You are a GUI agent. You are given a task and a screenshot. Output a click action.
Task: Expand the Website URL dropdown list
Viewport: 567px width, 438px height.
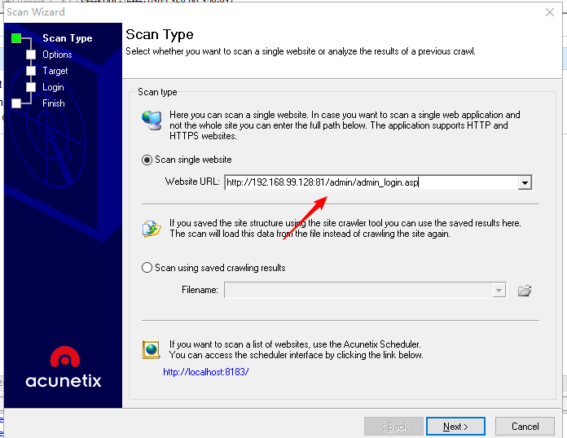(525, 182)
